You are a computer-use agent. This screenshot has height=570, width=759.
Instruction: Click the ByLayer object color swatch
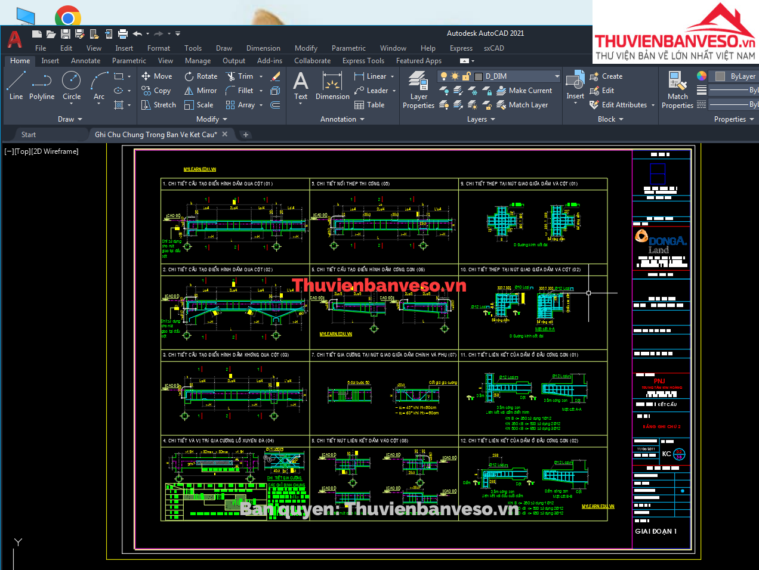click(x=720, y=76)
